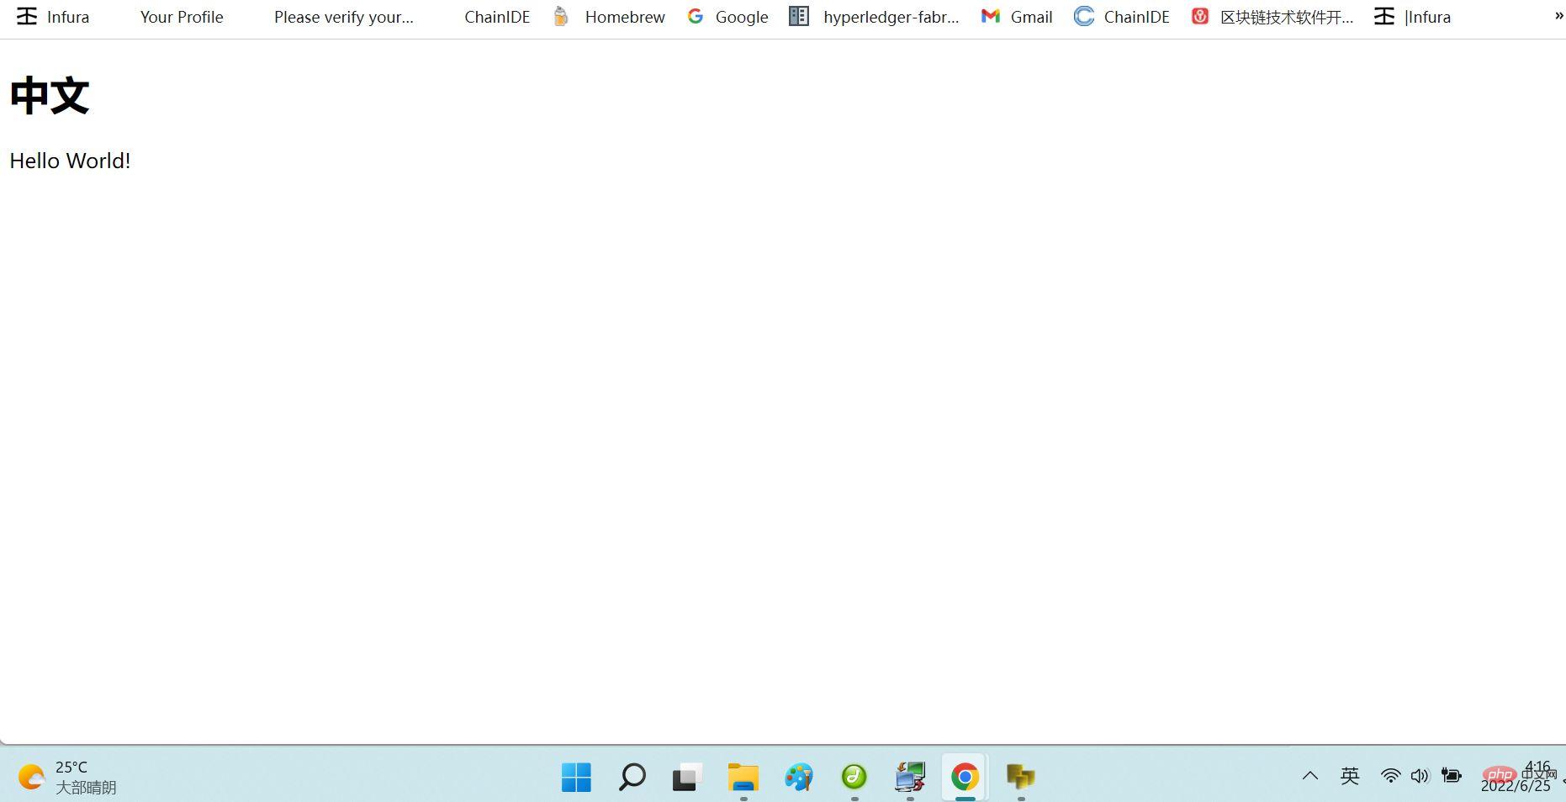Screen dimensions: 1566x802
Task: Open the 2022/6/25 date and clock
Action: click(x=1518, y=777)
